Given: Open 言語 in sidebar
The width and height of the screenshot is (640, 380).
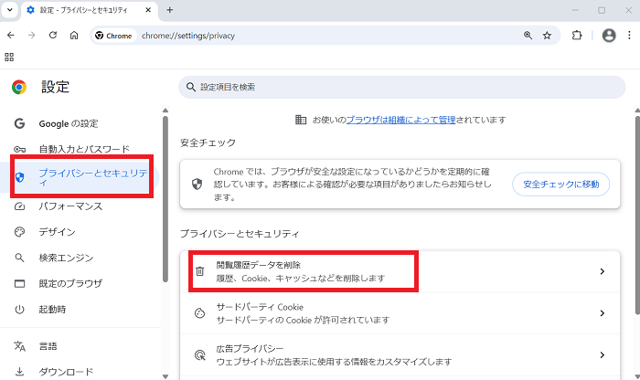Looking at the screenshot, I should (x=48, y=346).
